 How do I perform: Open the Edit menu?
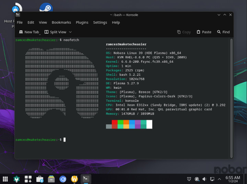pyautogui.click(x=31, y=22)
